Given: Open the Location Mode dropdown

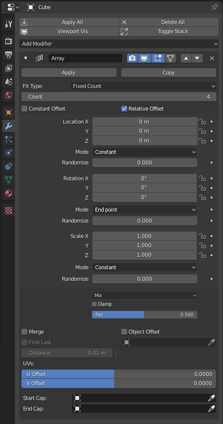Looking at the screenshot, I should 144,152.
